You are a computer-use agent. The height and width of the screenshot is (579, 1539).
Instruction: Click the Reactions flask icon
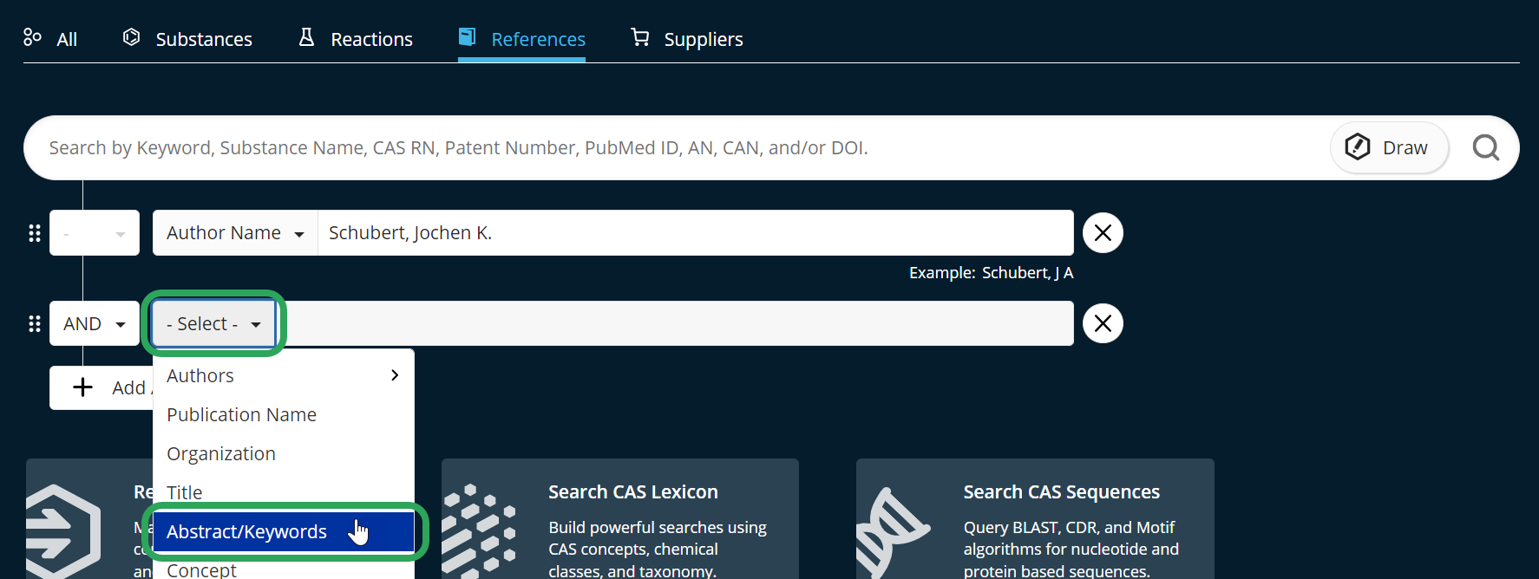[306, 37]
